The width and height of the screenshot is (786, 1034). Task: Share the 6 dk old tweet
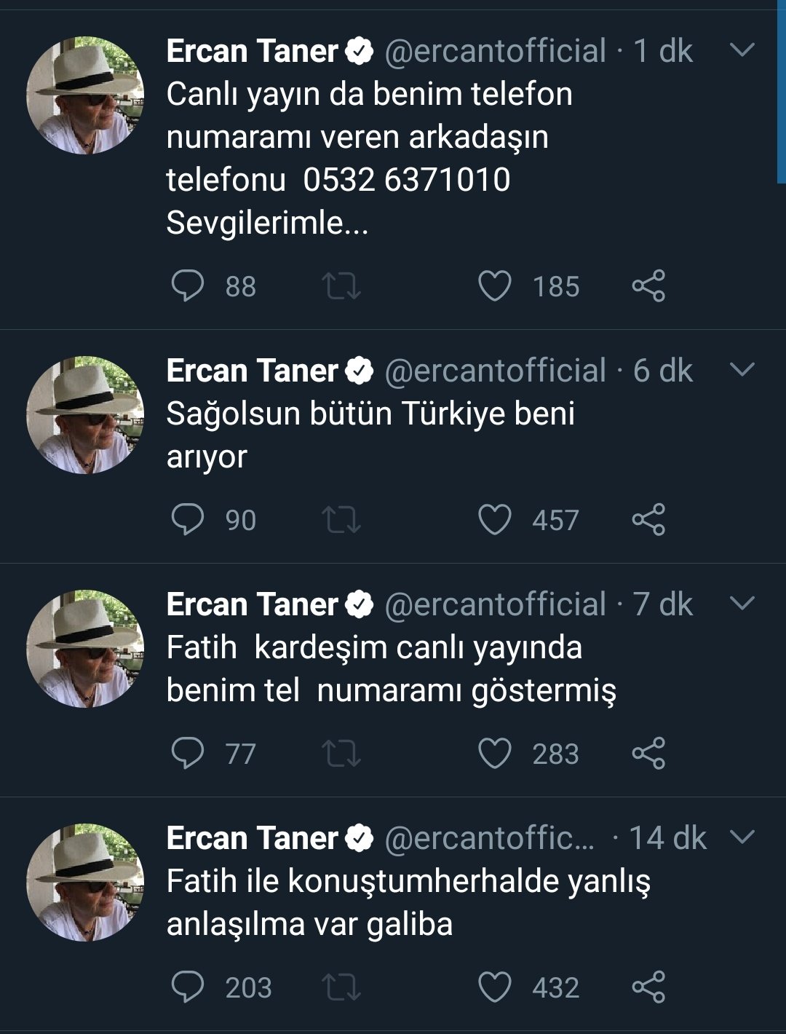pyautogui.click(x=648, y=520)
